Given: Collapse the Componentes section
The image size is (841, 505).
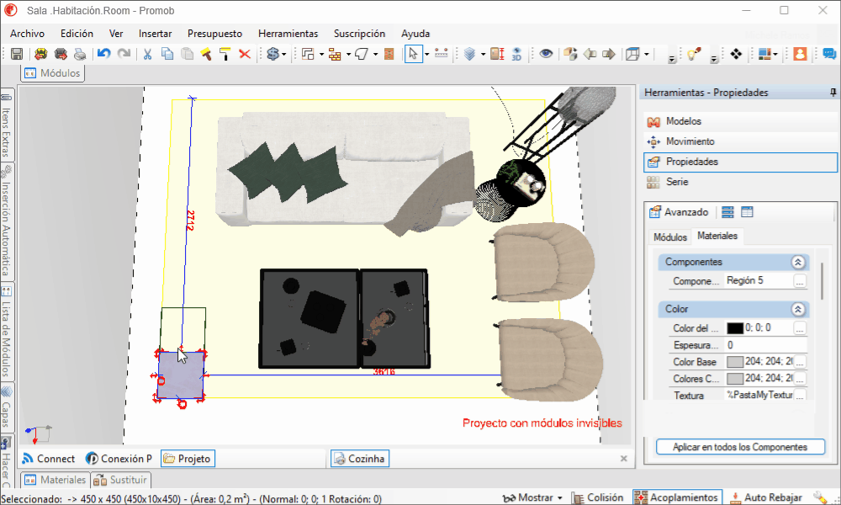Looking at the screenshot, I should pos(797,262).
